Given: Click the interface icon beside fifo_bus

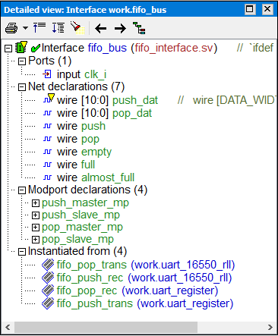Looking at the screenshot, I should 21,47.
